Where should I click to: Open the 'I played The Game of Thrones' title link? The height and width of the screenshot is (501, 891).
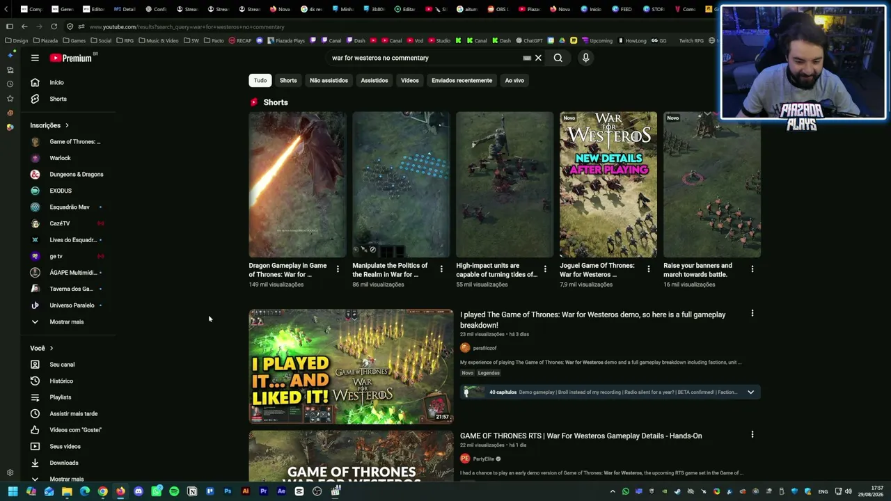(x=592, y=319)
